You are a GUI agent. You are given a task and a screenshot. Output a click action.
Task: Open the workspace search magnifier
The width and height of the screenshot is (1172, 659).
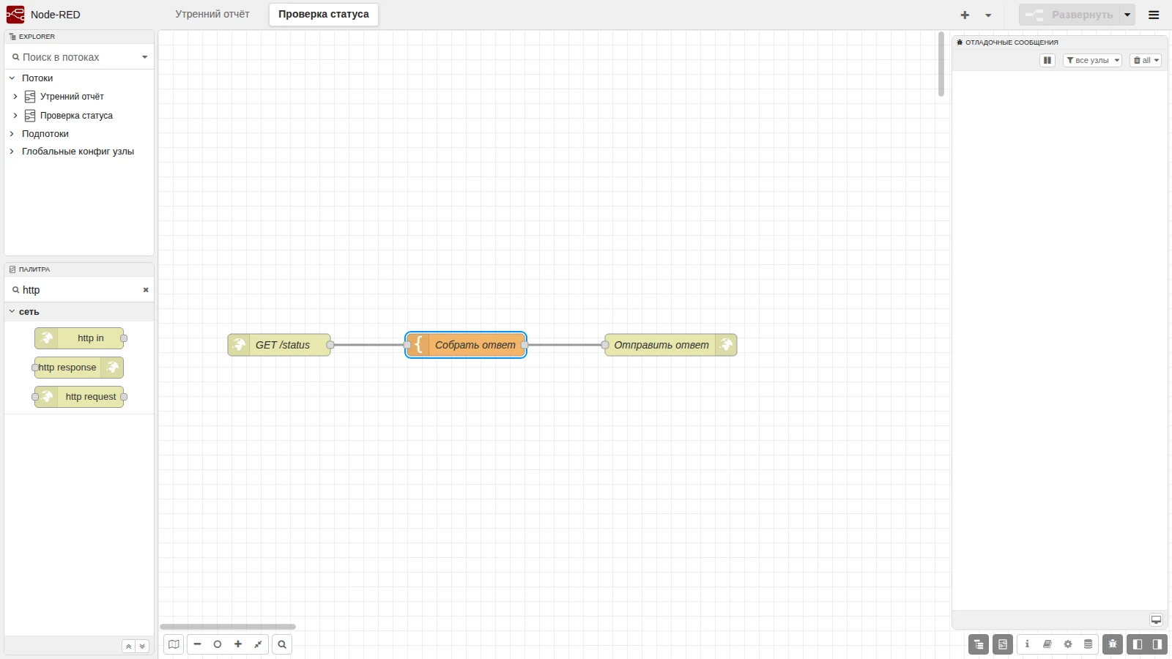pyautogui.click(x=282, y=644)
